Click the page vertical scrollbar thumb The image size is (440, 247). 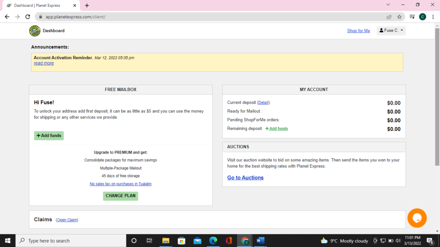click(x=437, y=96)
